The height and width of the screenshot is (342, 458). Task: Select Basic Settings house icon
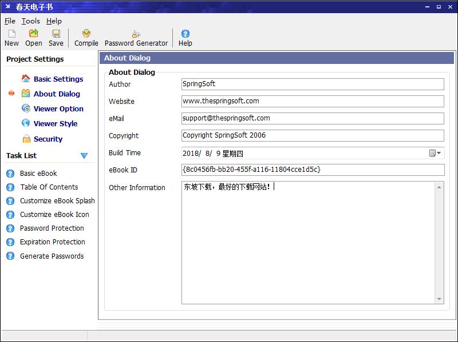(x=26, y=79)
